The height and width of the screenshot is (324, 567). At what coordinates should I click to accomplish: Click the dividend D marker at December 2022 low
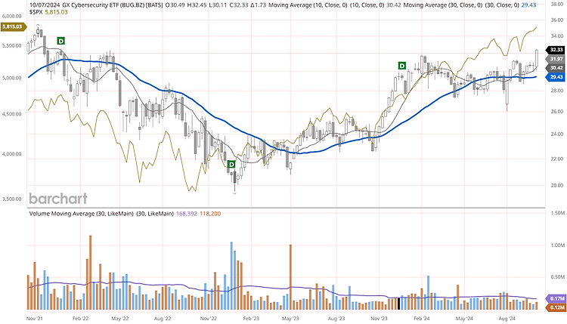click(x=231, y=165)
